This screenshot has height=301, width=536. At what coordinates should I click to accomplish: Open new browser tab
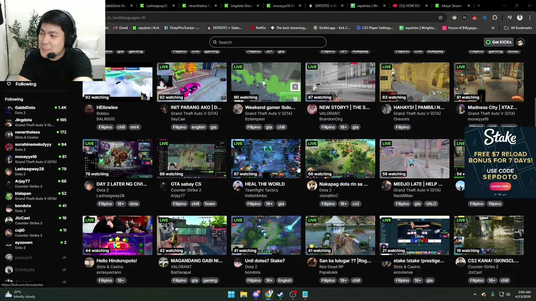click(x=479, y=6)
